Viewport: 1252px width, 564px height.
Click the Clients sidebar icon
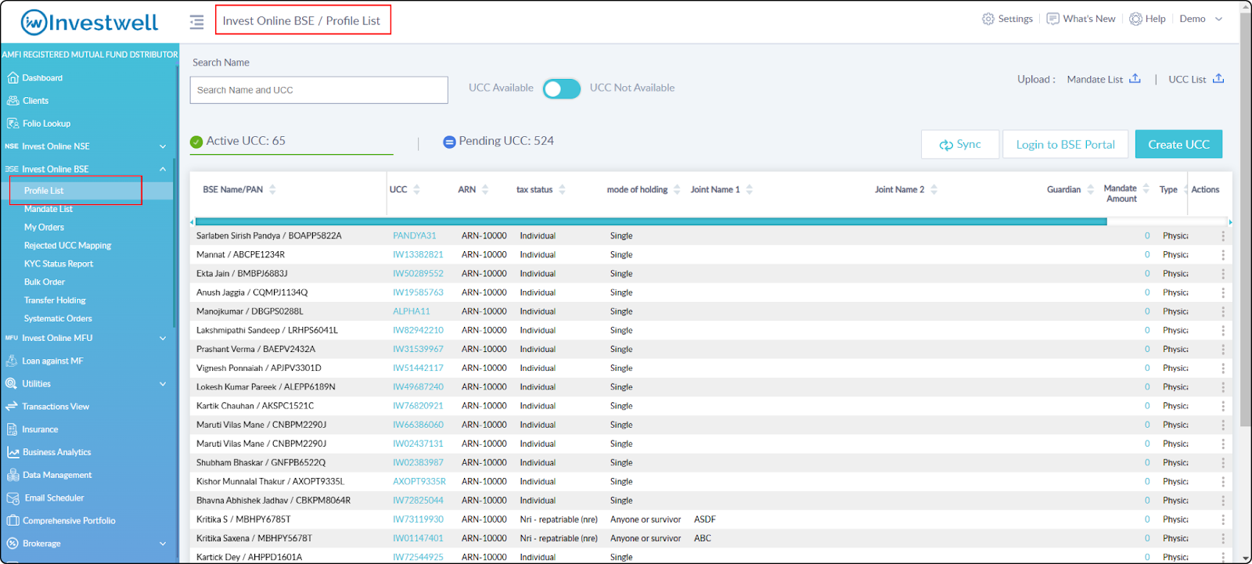[x=13, y=100]
